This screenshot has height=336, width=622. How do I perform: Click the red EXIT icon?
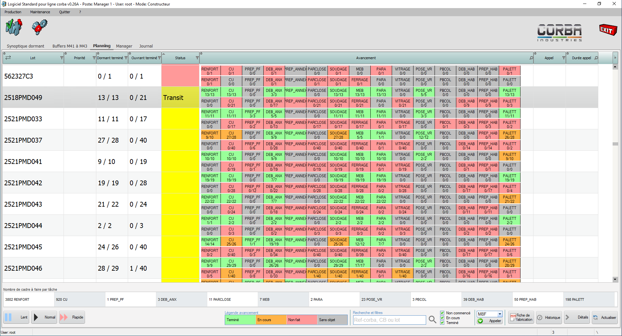tap(608, 30)
